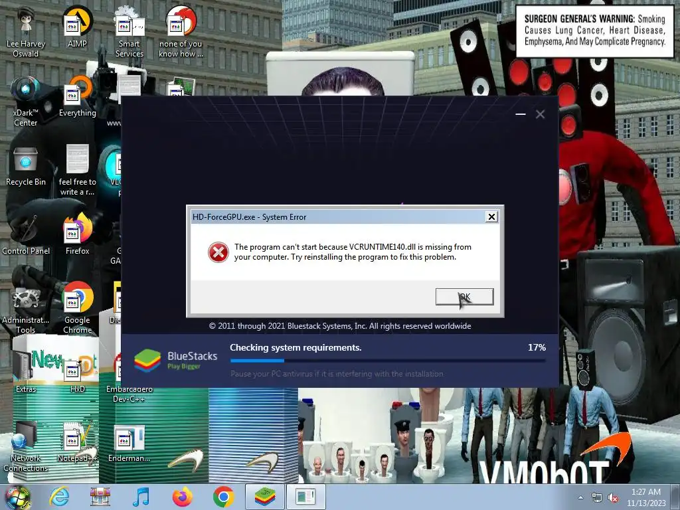This screenshot has height=510, width=680.
Task: Open 'none of you know how' desktop icon
Action: coord(181,31)
